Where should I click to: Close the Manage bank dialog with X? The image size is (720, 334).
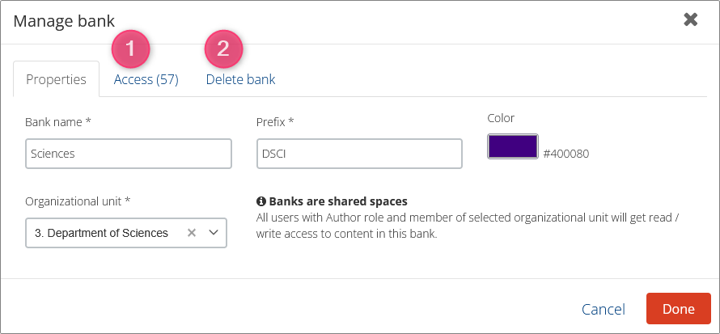tap(690, 19)
